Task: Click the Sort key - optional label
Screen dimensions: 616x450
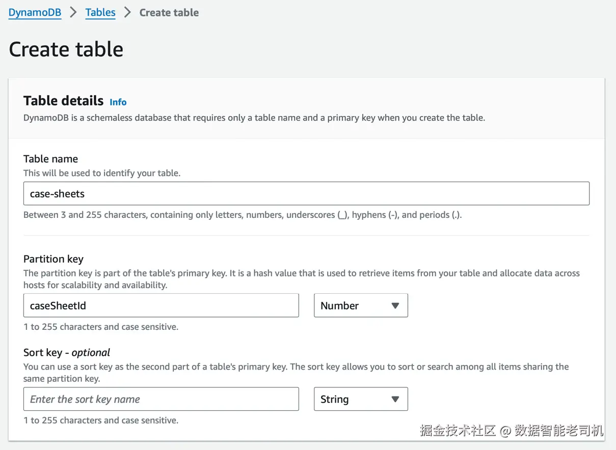Action: 66,352
